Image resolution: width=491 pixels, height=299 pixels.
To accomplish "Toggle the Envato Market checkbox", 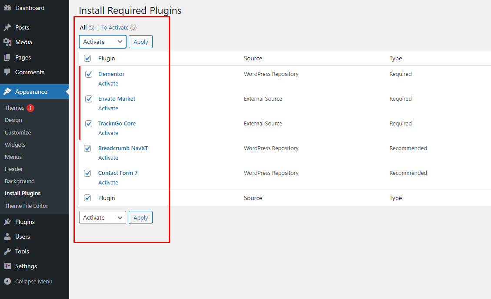I will coord(89,99).
